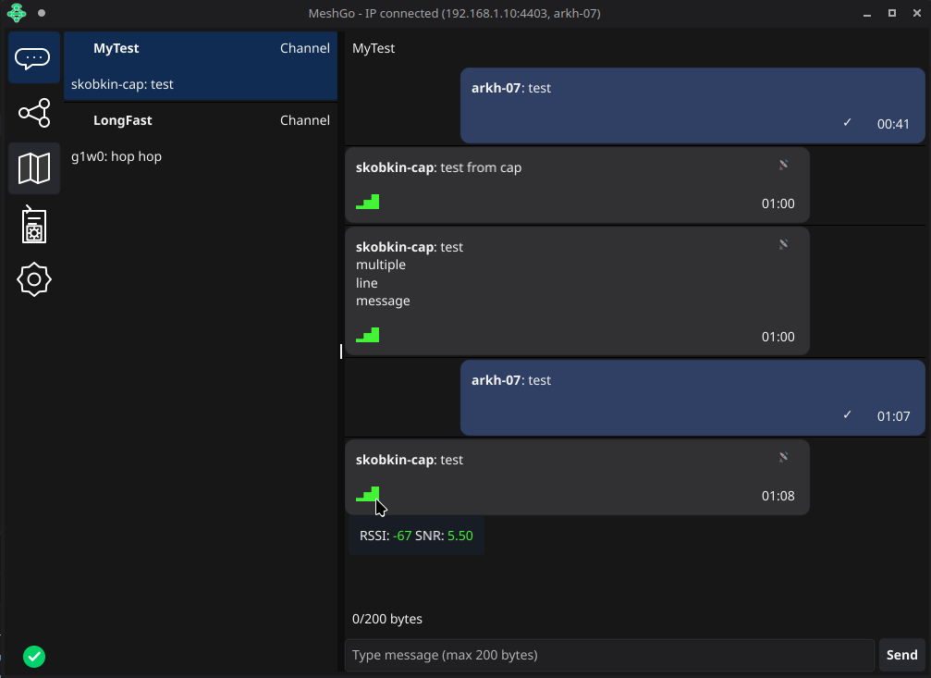This screenshot has height=678, width=931.
Task: Click the 01:00 timestamp on 'test from cap' message
Action: point(778,203)
